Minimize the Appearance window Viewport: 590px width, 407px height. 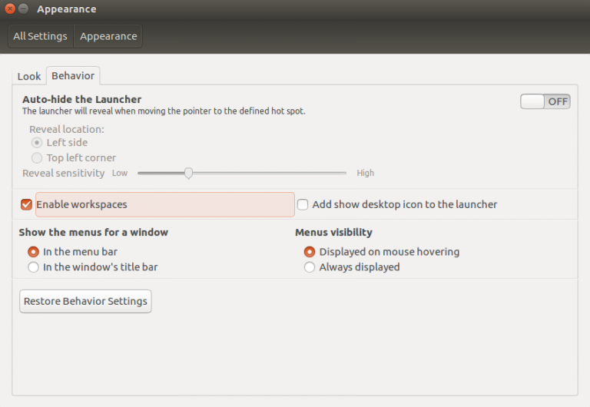pos(23,9)
